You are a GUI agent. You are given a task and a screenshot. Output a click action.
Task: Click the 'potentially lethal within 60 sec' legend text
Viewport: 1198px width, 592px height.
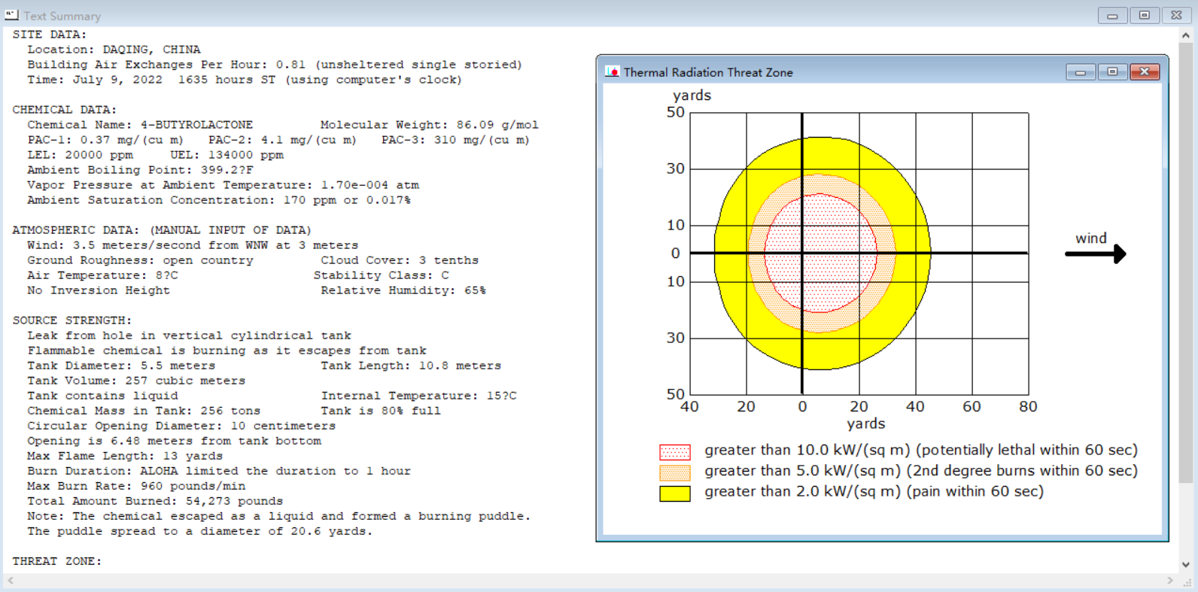point(1026,451)
